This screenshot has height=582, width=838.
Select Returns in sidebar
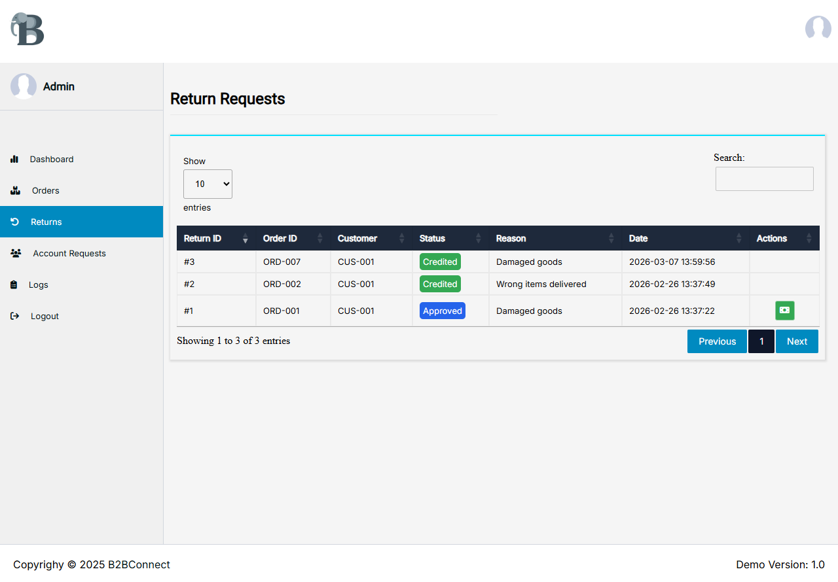[81, 222]
